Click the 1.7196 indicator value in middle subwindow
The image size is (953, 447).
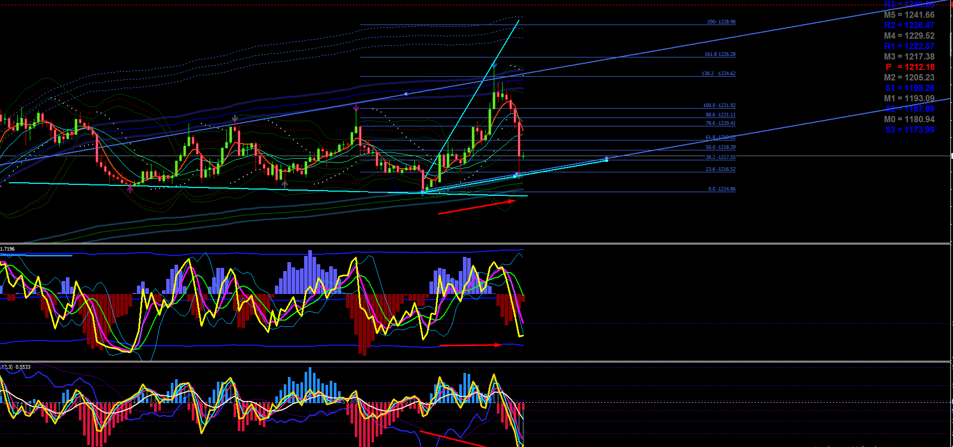(x=7, y=249)
